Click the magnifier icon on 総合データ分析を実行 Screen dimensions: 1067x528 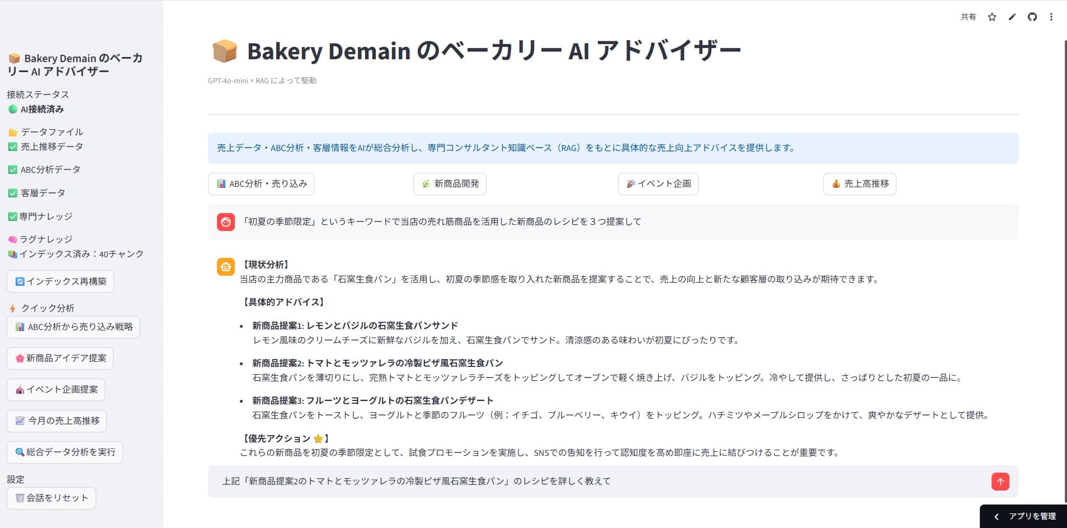pos(20,452)
